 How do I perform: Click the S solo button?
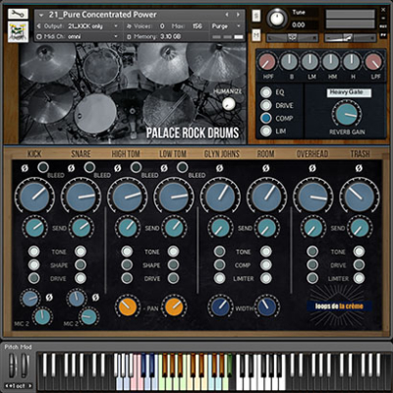[x=256, y=16]
